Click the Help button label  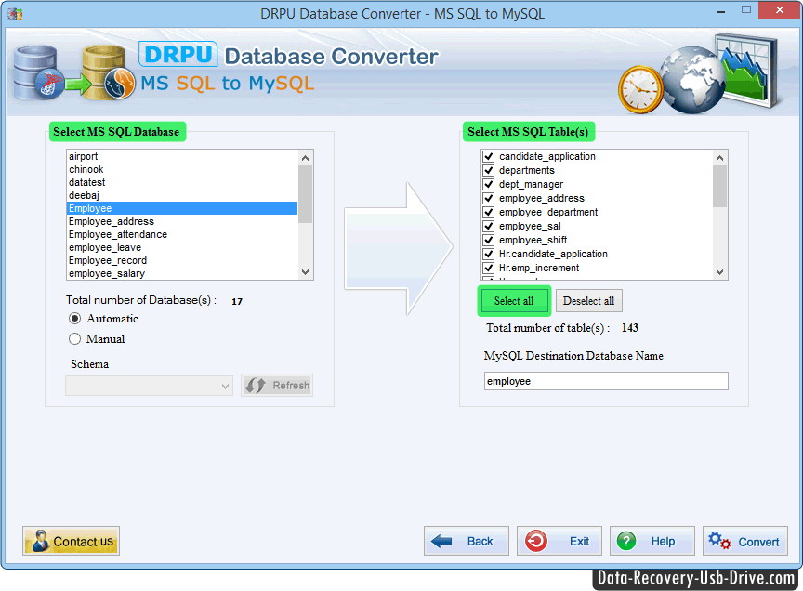click(663, 541)
